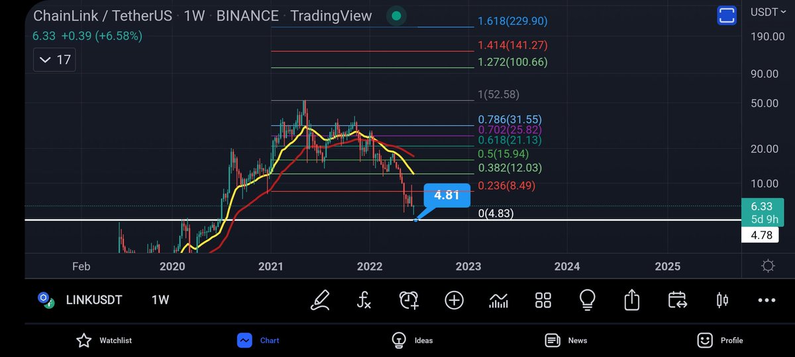Open the more options ellipsis
This screenshot has height=357, width=795.
pyautogui.click(x=767, y=300)
